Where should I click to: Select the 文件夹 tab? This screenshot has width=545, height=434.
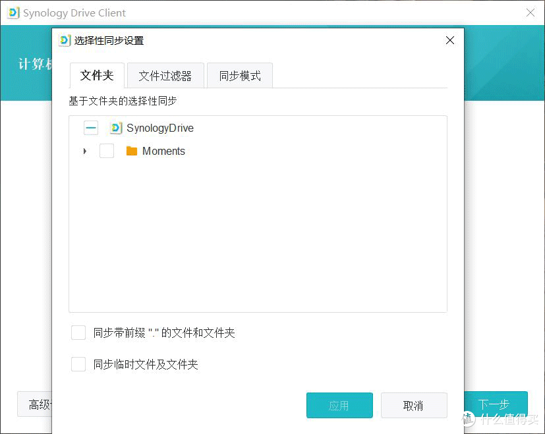(x=97, y=75)
